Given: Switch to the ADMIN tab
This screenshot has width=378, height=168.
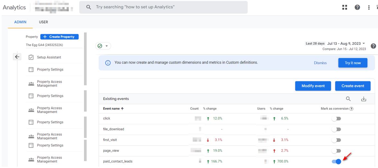Looking at the screenshot, I should click(x=20, y=22).
